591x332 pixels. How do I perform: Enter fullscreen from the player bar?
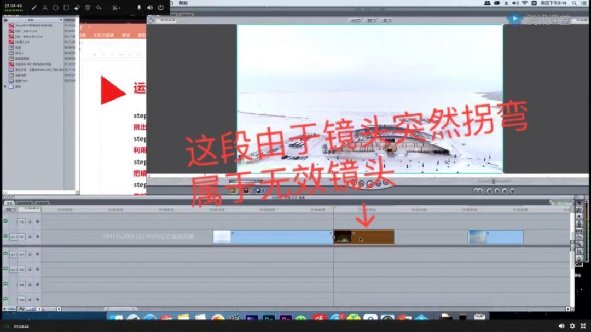coord(583,326)
